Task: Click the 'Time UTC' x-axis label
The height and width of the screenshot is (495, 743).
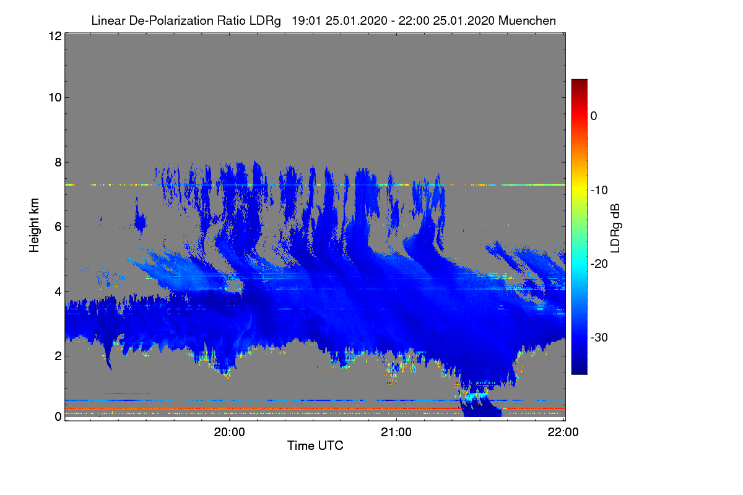Action: point(315,445)
